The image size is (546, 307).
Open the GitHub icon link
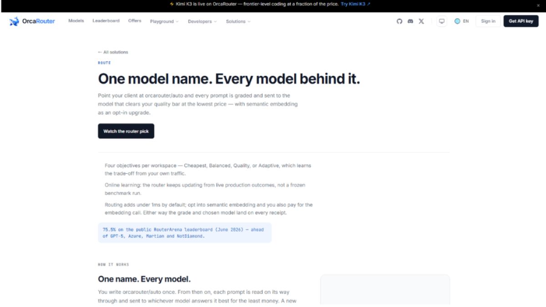pos(399,21)
